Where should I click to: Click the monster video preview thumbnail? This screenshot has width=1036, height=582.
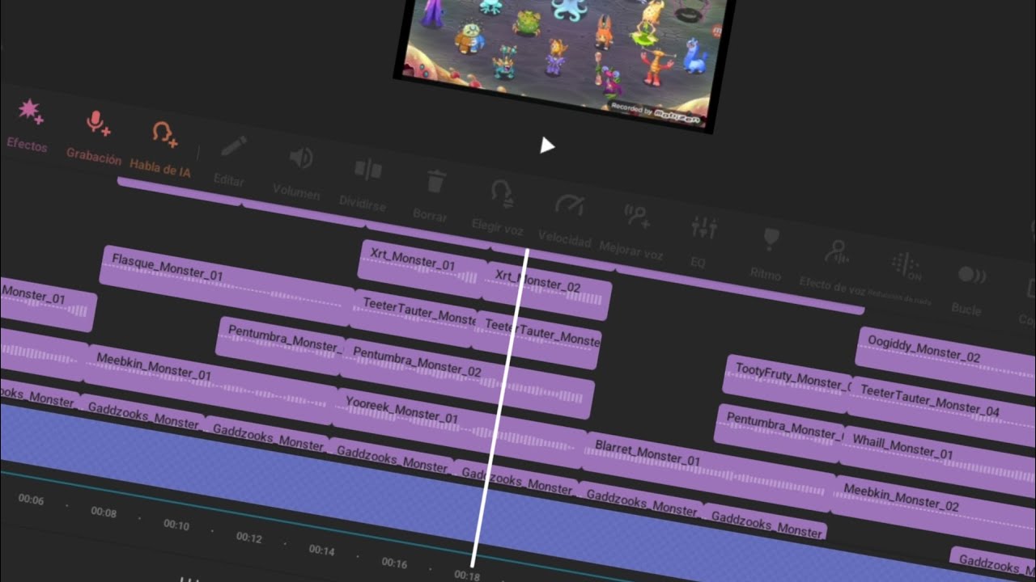coord(564,61)
